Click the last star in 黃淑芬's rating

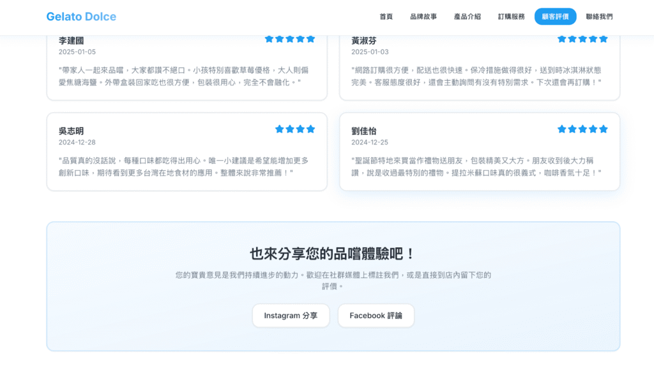click(604, 39)
